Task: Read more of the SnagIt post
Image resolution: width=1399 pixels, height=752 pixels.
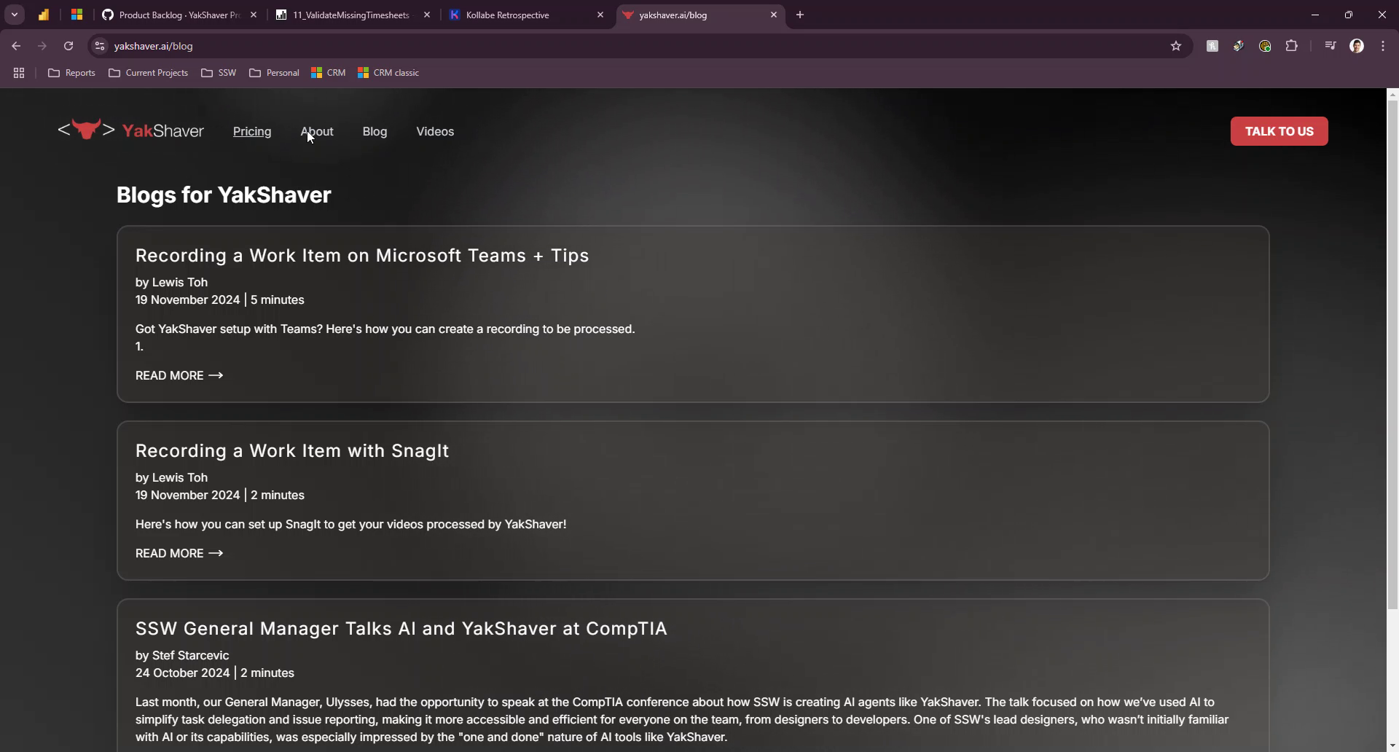Action: click(179, 553)
